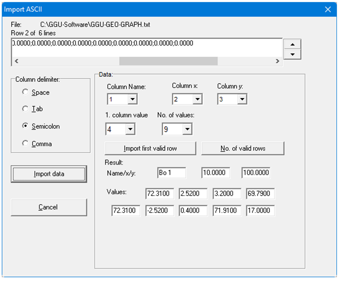Screen dimensions: 342x281
Task: Click the Import first valid row button
Action: [150, 148]
